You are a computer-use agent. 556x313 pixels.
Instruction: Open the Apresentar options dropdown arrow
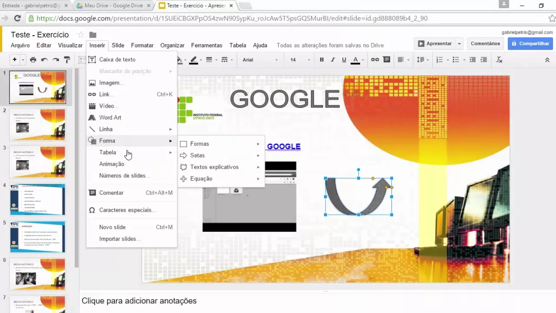pos(460,43)
